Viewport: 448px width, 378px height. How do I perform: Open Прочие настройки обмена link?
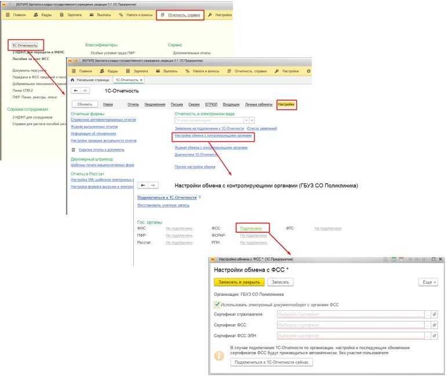click(195, 167)
